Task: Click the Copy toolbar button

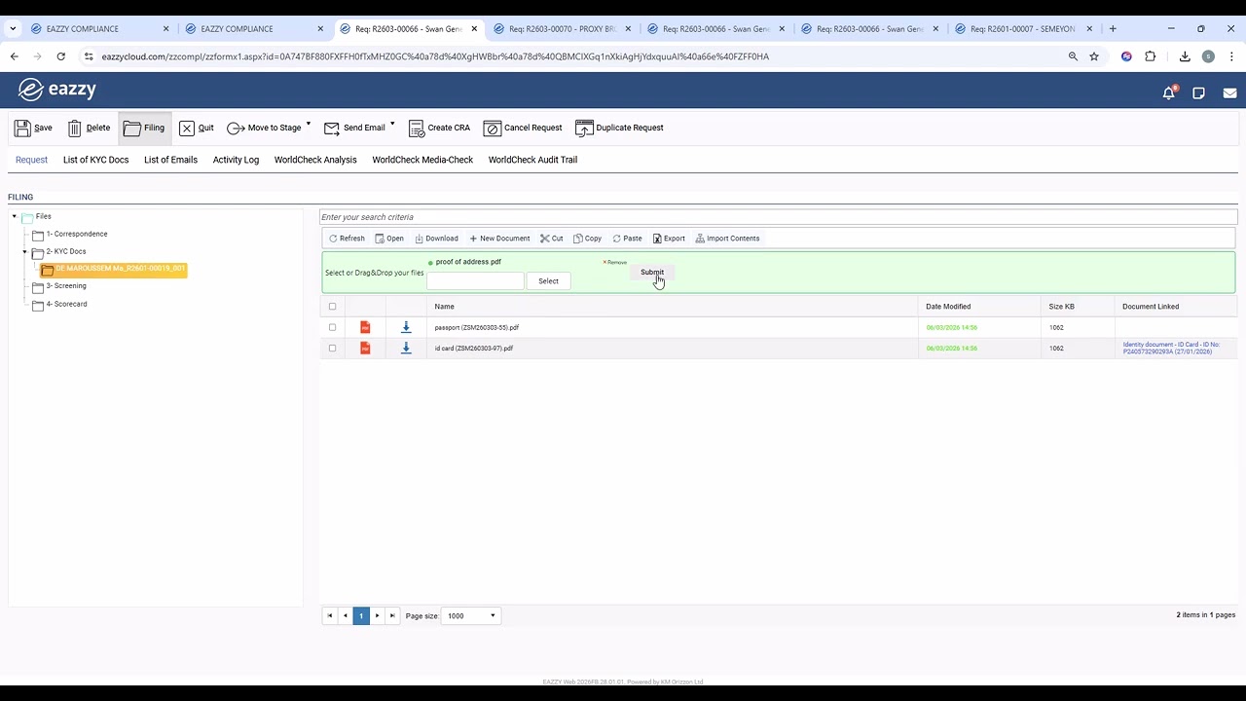Action: coord(587,239)
